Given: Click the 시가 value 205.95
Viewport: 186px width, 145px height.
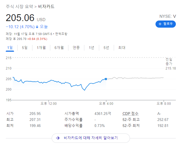Looking at the screenshot, I should (35, 114).
